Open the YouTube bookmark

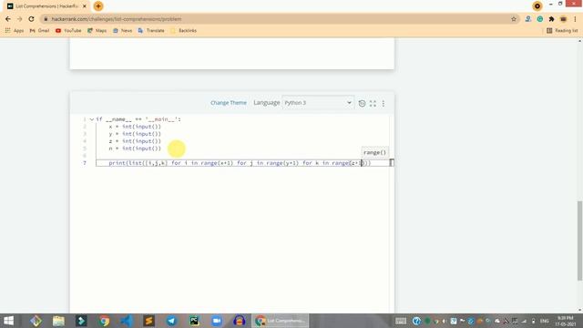point(68,30)
